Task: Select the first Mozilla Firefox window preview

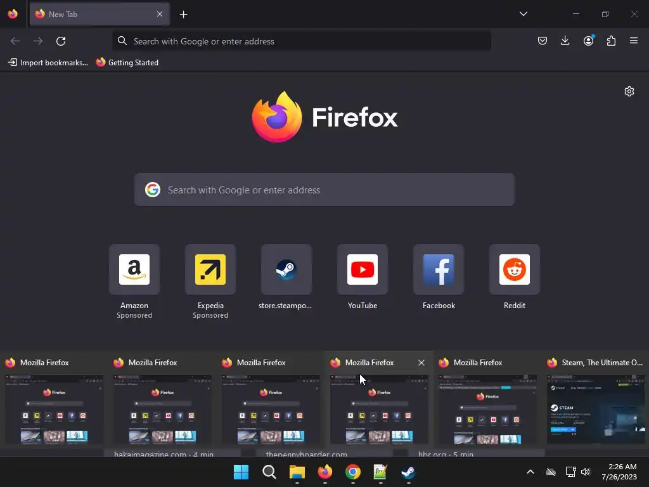Action: (x=54, y=401)
